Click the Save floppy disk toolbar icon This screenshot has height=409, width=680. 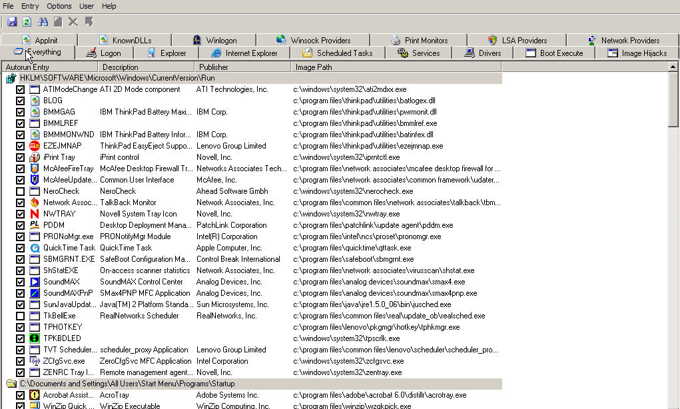coord(12,22)
